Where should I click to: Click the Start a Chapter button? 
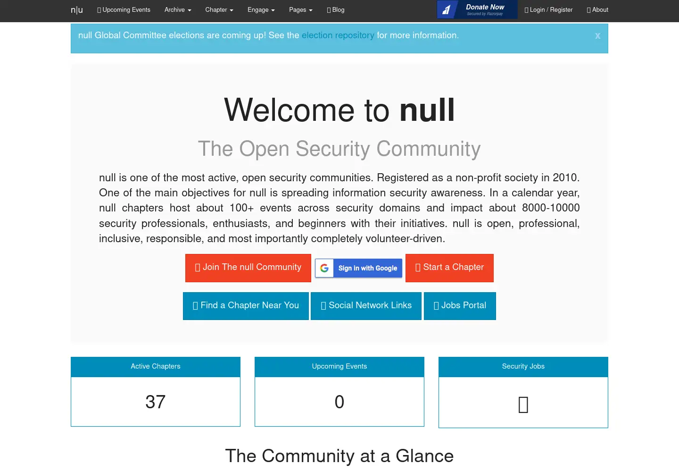point(449,268)
